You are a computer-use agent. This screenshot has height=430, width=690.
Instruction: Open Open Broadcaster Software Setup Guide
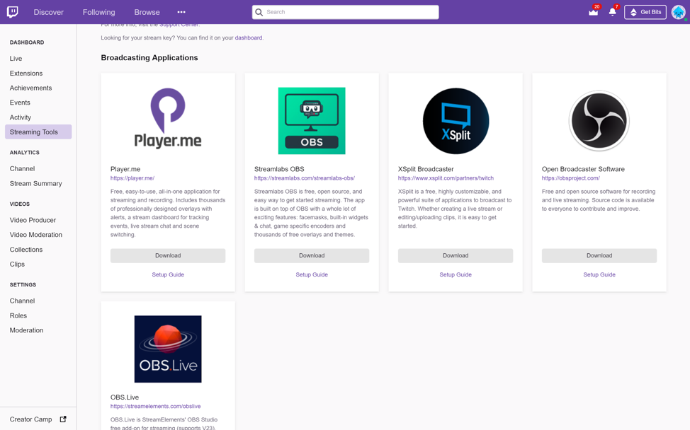pyautogui.click(x=599, y=274)
